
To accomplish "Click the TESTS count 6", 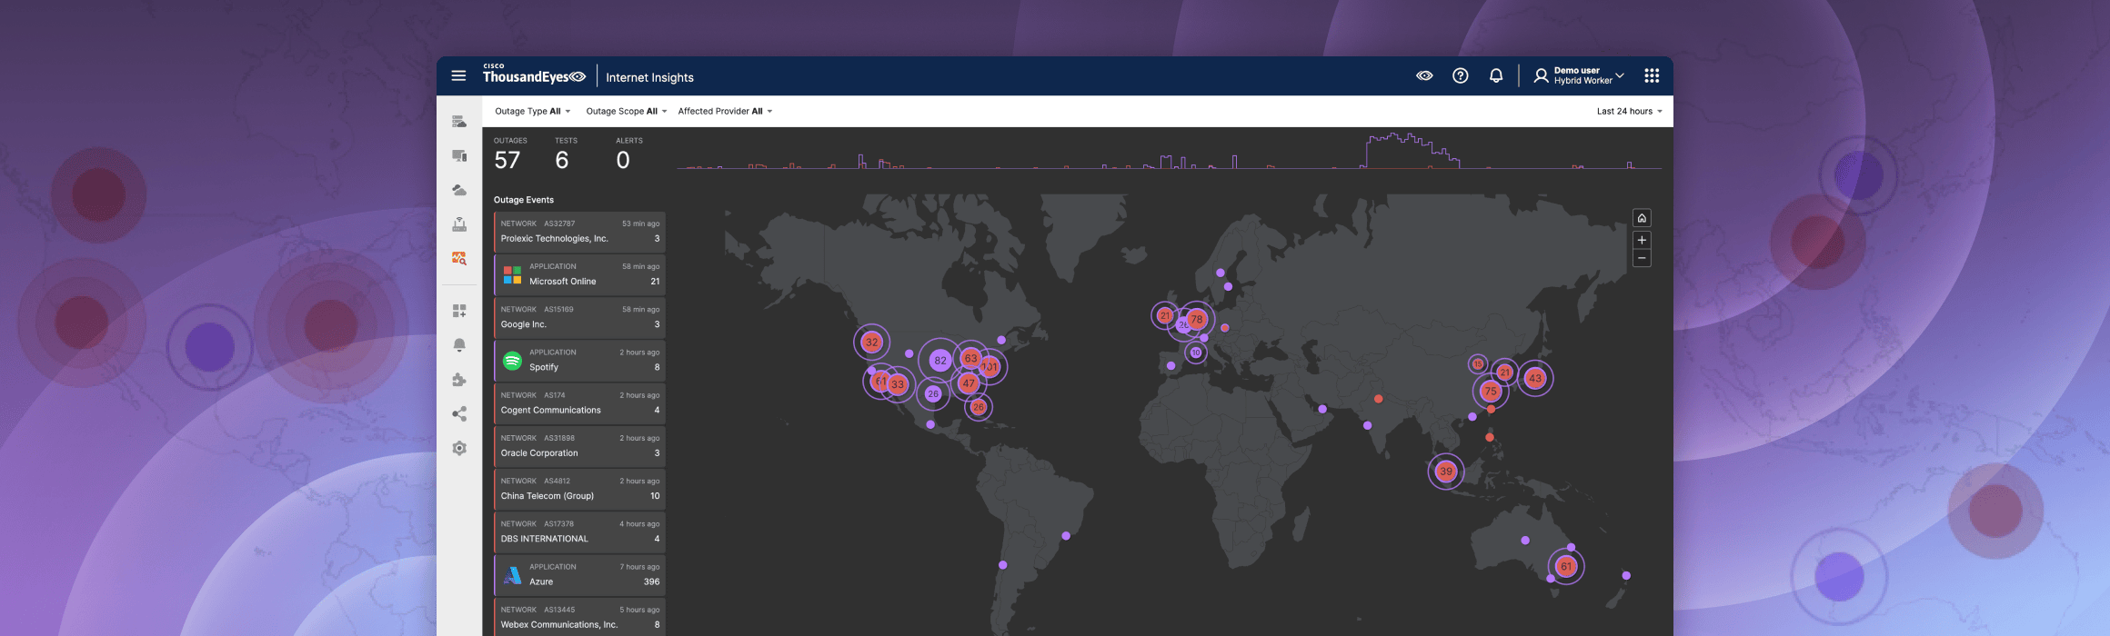I will (x=562, y=161).
